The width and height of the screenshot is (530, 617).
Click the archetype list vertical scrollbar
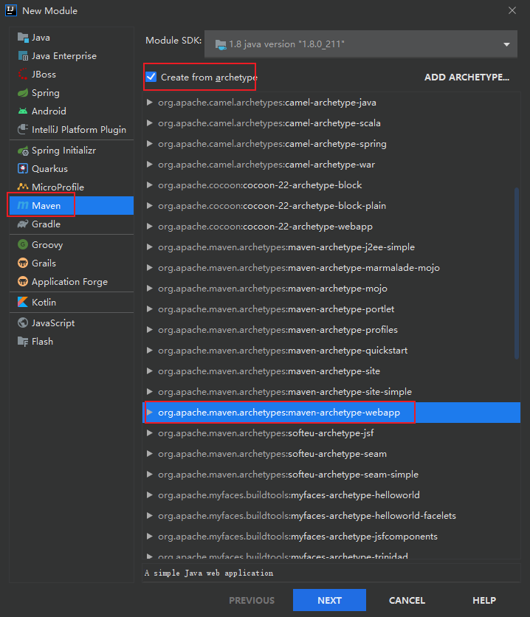(x=517, y=273)
